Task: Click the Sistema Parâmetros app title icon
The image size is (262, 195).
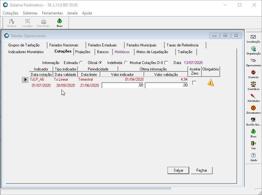Action: point(5,5)
